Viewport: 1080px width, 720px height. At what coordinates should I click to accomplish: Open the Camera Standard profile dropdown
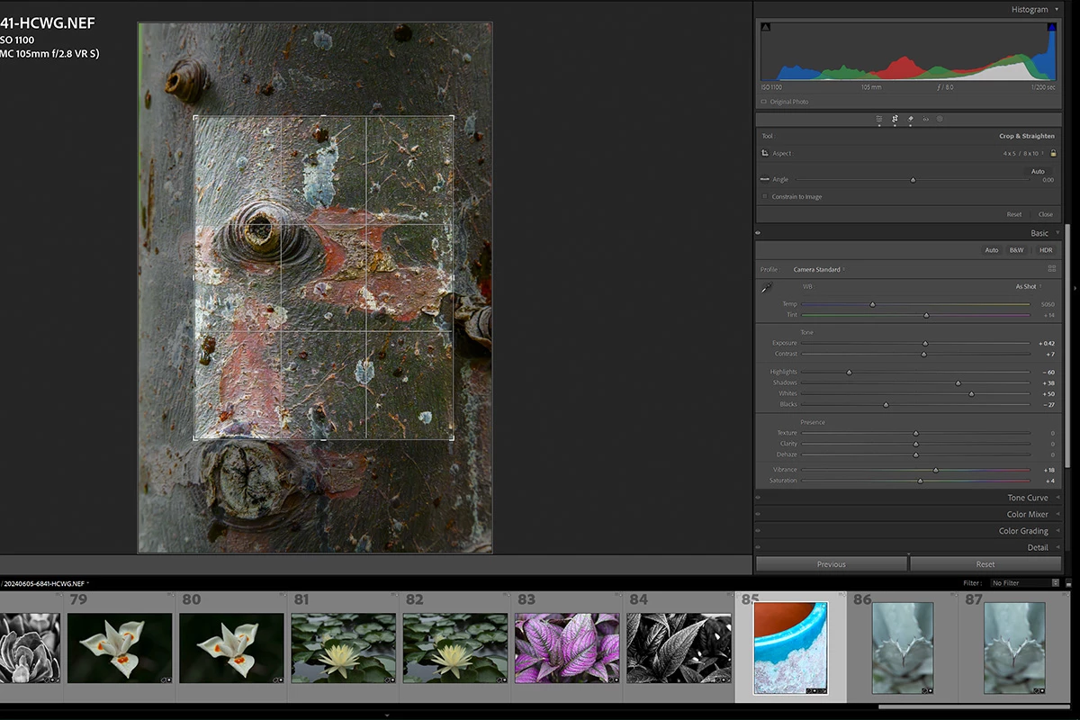tap(819, 269)
